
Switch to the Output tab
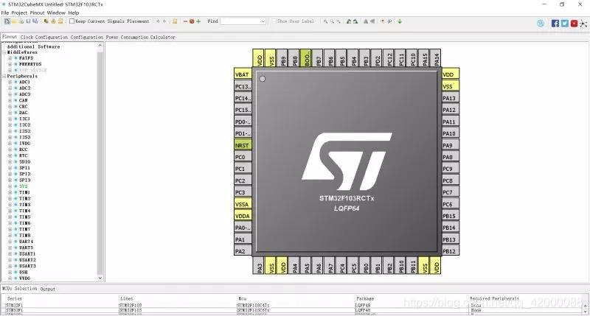tap(48, 289)
